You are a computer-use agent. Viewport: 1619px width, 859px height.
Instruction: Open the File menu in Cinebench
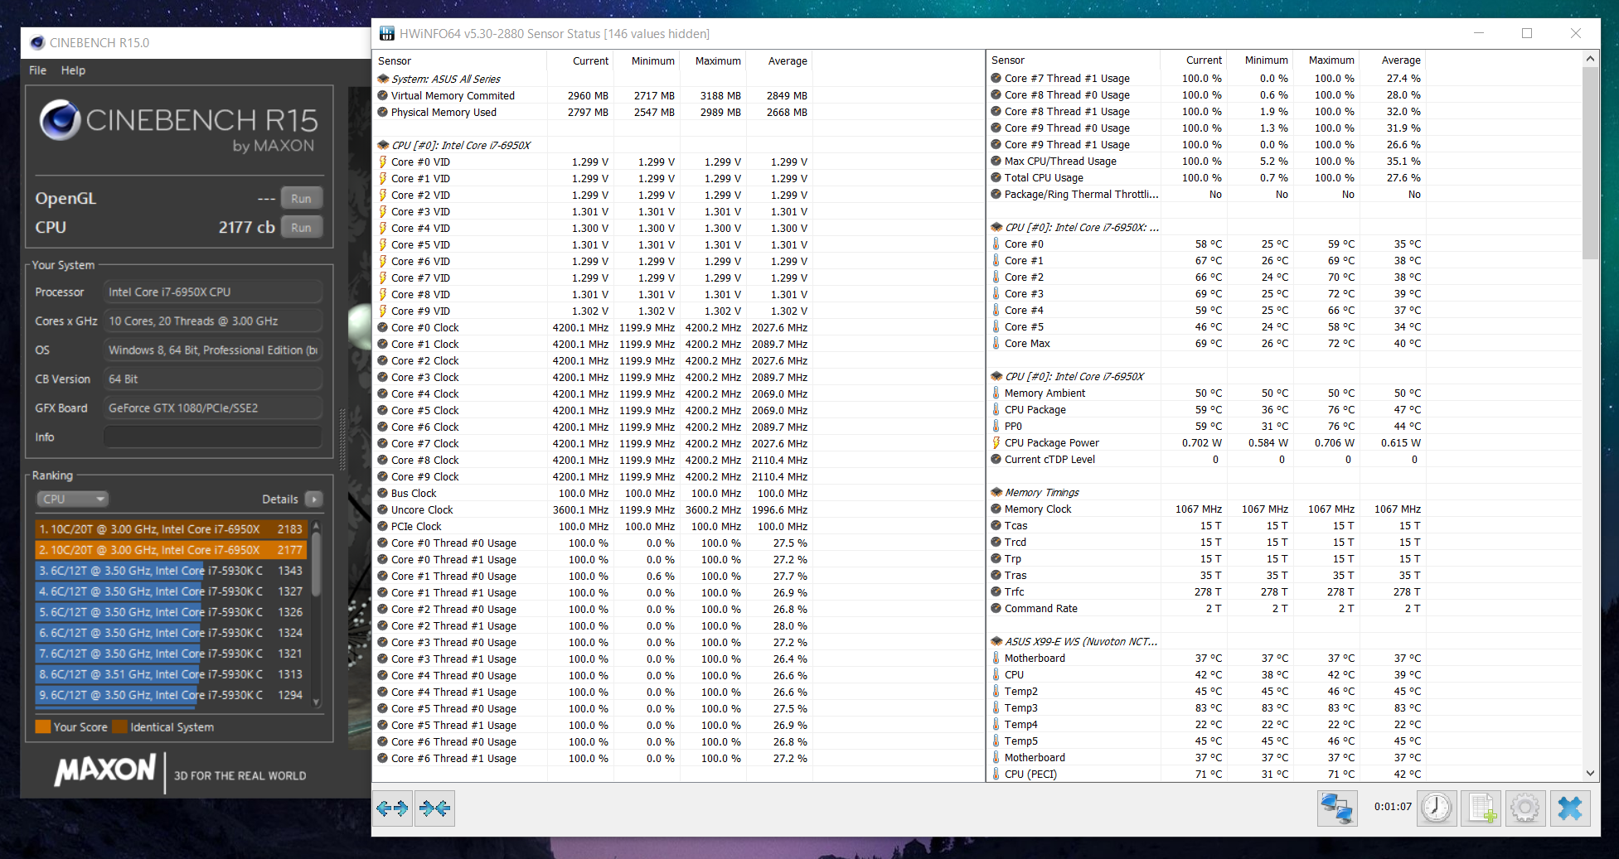(38, 70)
